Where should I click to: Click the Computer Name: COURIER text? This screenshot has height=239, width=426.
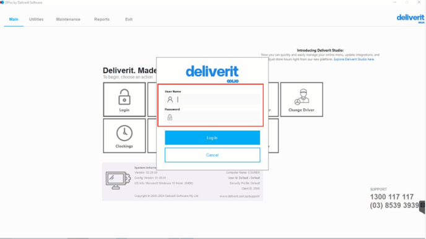(x=243, y=173)
